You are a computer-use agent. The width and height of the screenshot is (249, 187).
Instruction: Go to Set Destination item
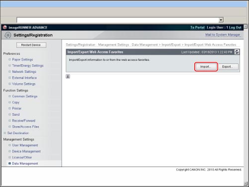pyautogui.click(x=18, y=133)
